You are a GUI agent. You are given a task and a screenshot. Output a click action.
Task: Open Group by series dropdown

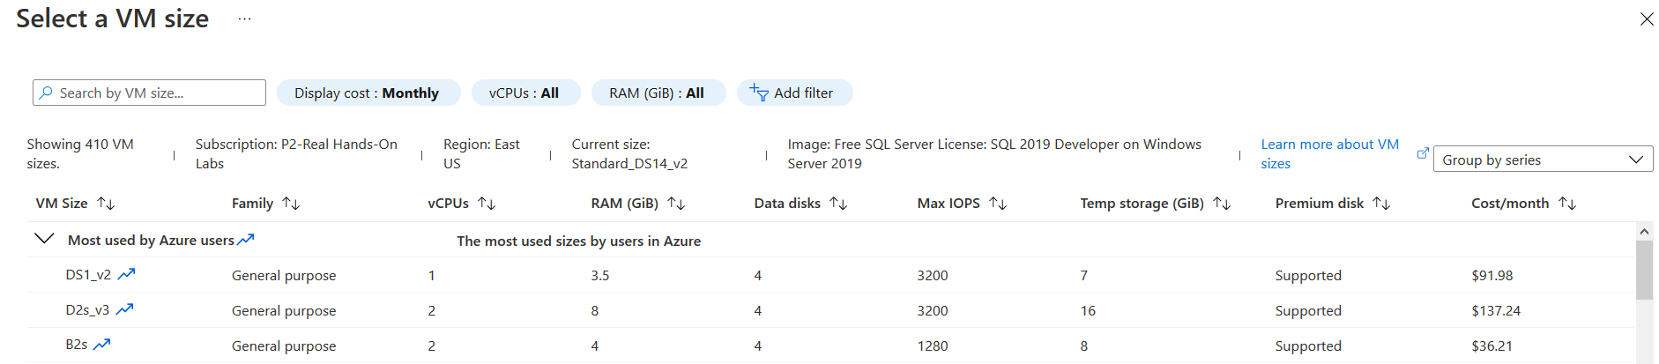1543,160
